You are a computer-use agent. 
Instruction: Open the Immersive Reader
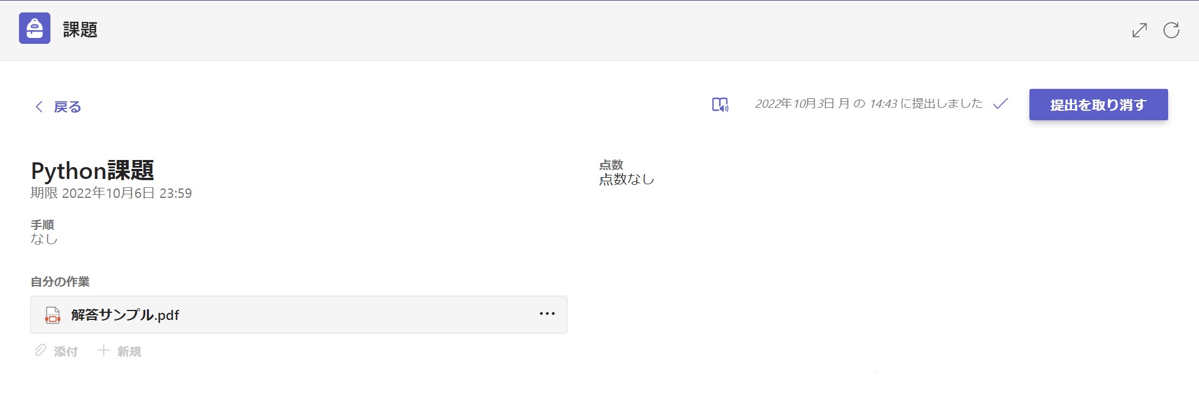click(720, 105)
